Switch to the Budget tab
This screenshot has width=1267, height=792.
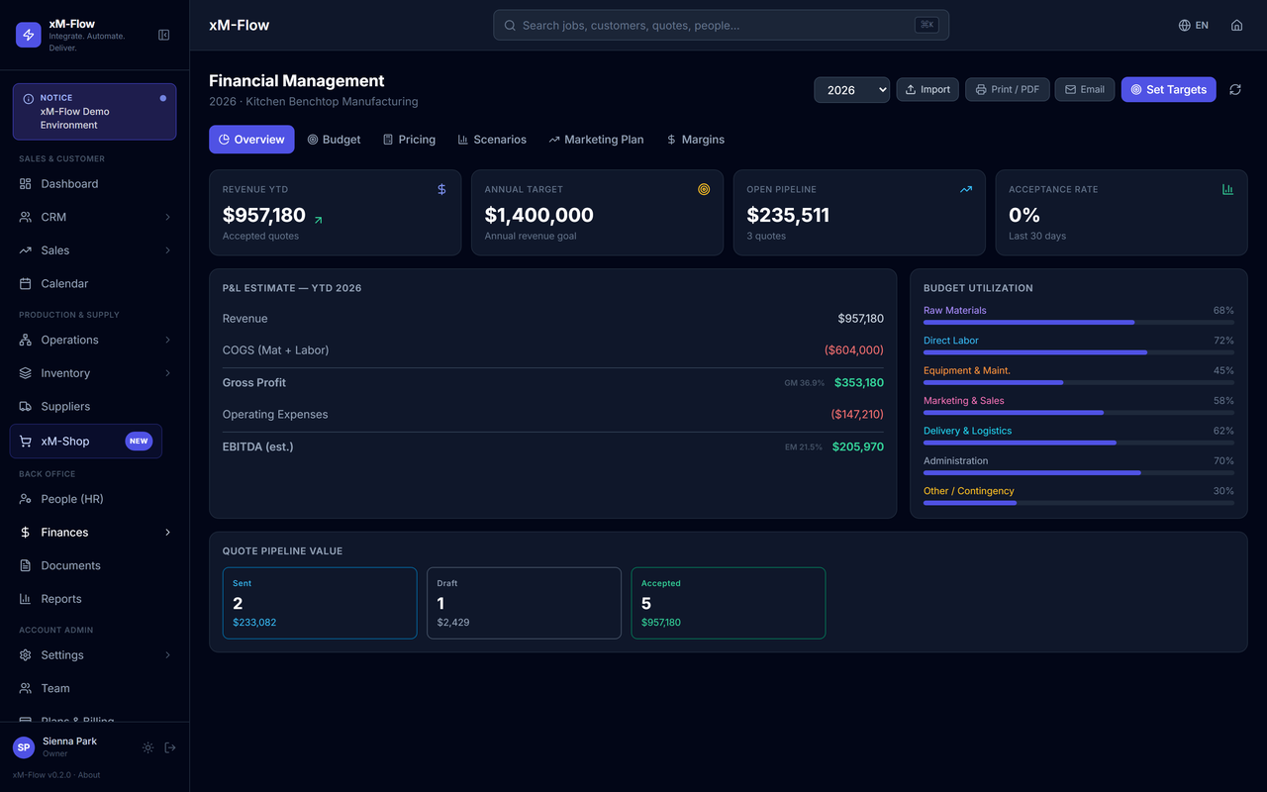coord(334,140)
